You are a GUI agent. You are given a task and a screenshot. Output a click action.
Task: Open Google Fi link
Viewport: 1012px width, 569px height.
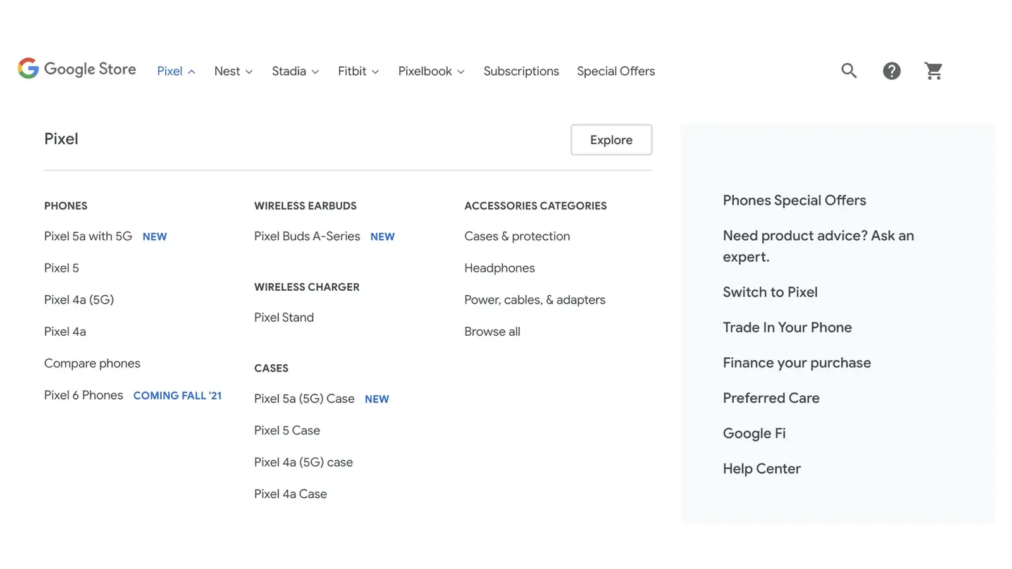pos(754,434)
